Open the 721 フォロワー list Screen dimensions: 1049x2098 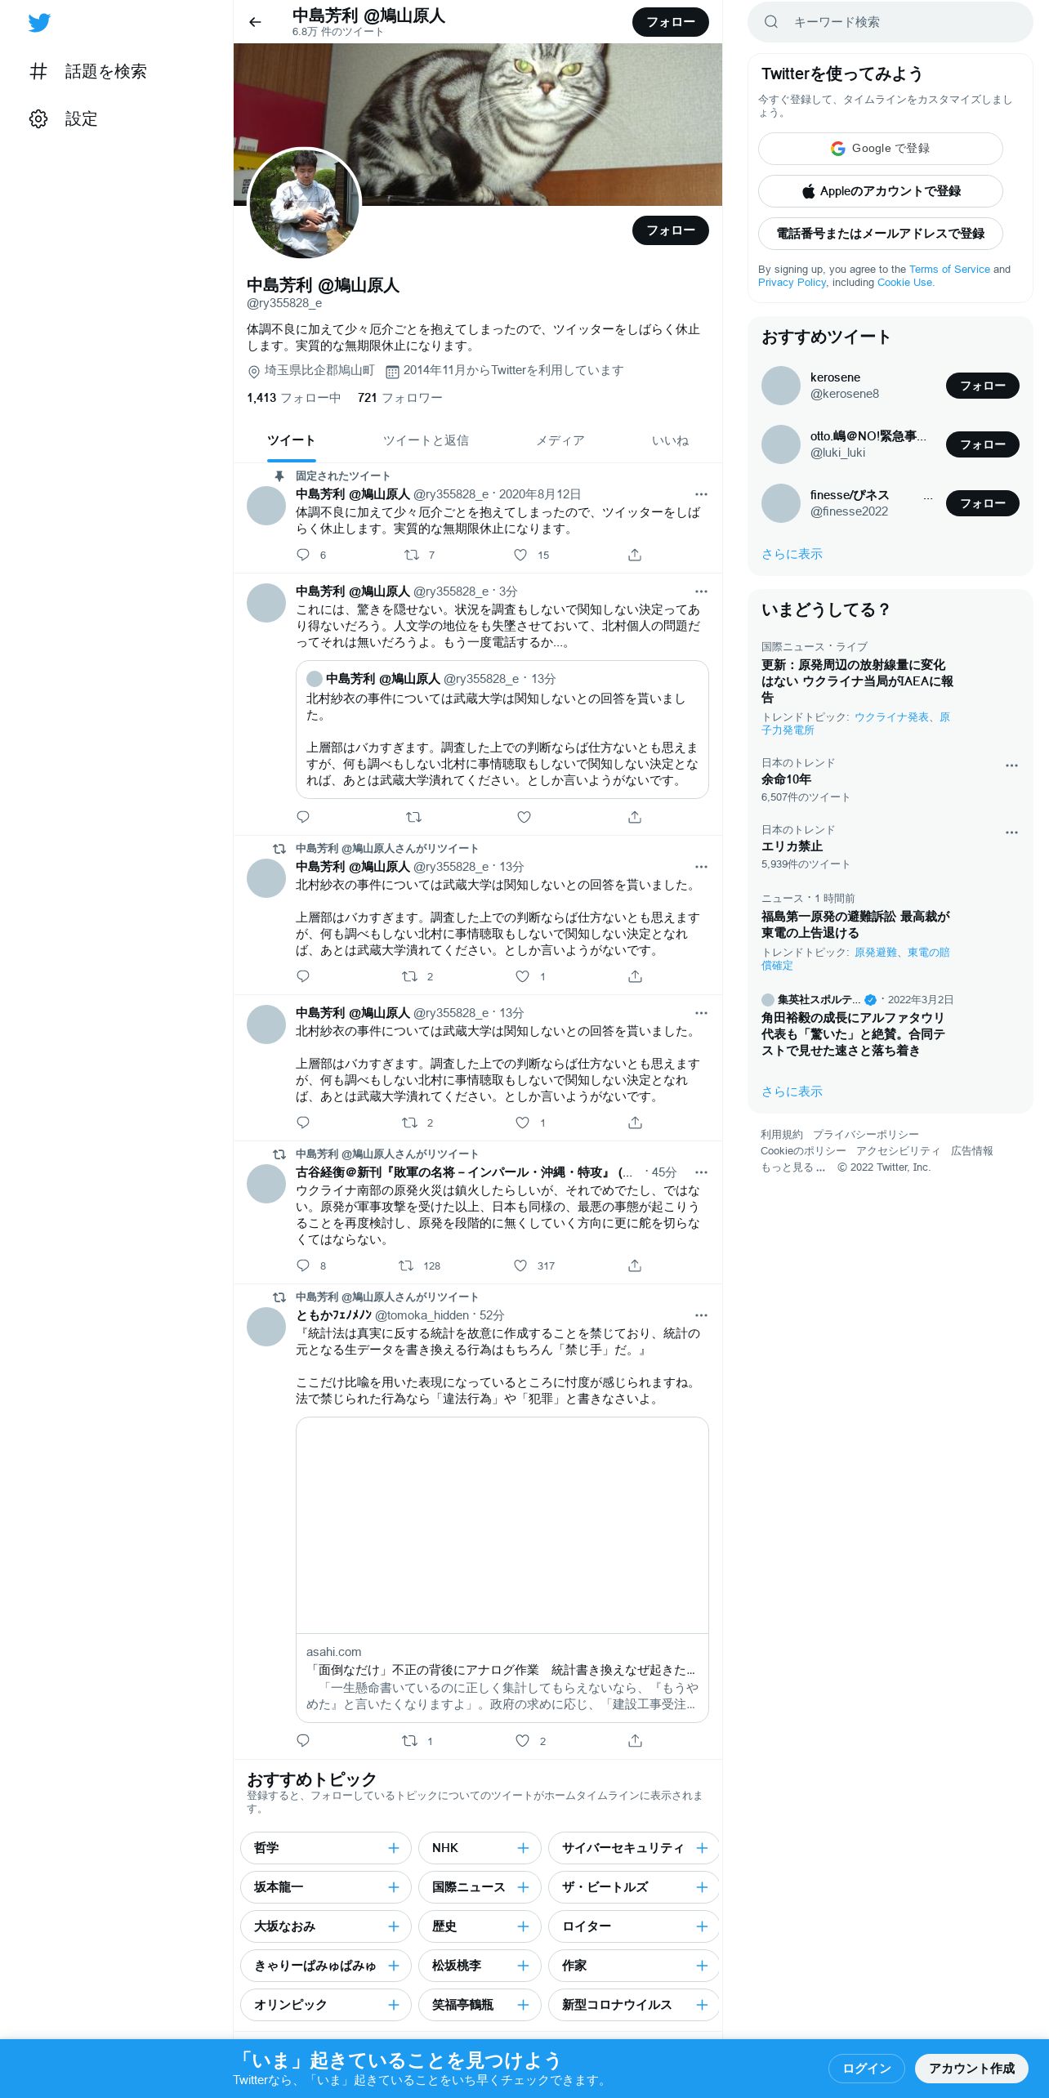tap(400, 398)
